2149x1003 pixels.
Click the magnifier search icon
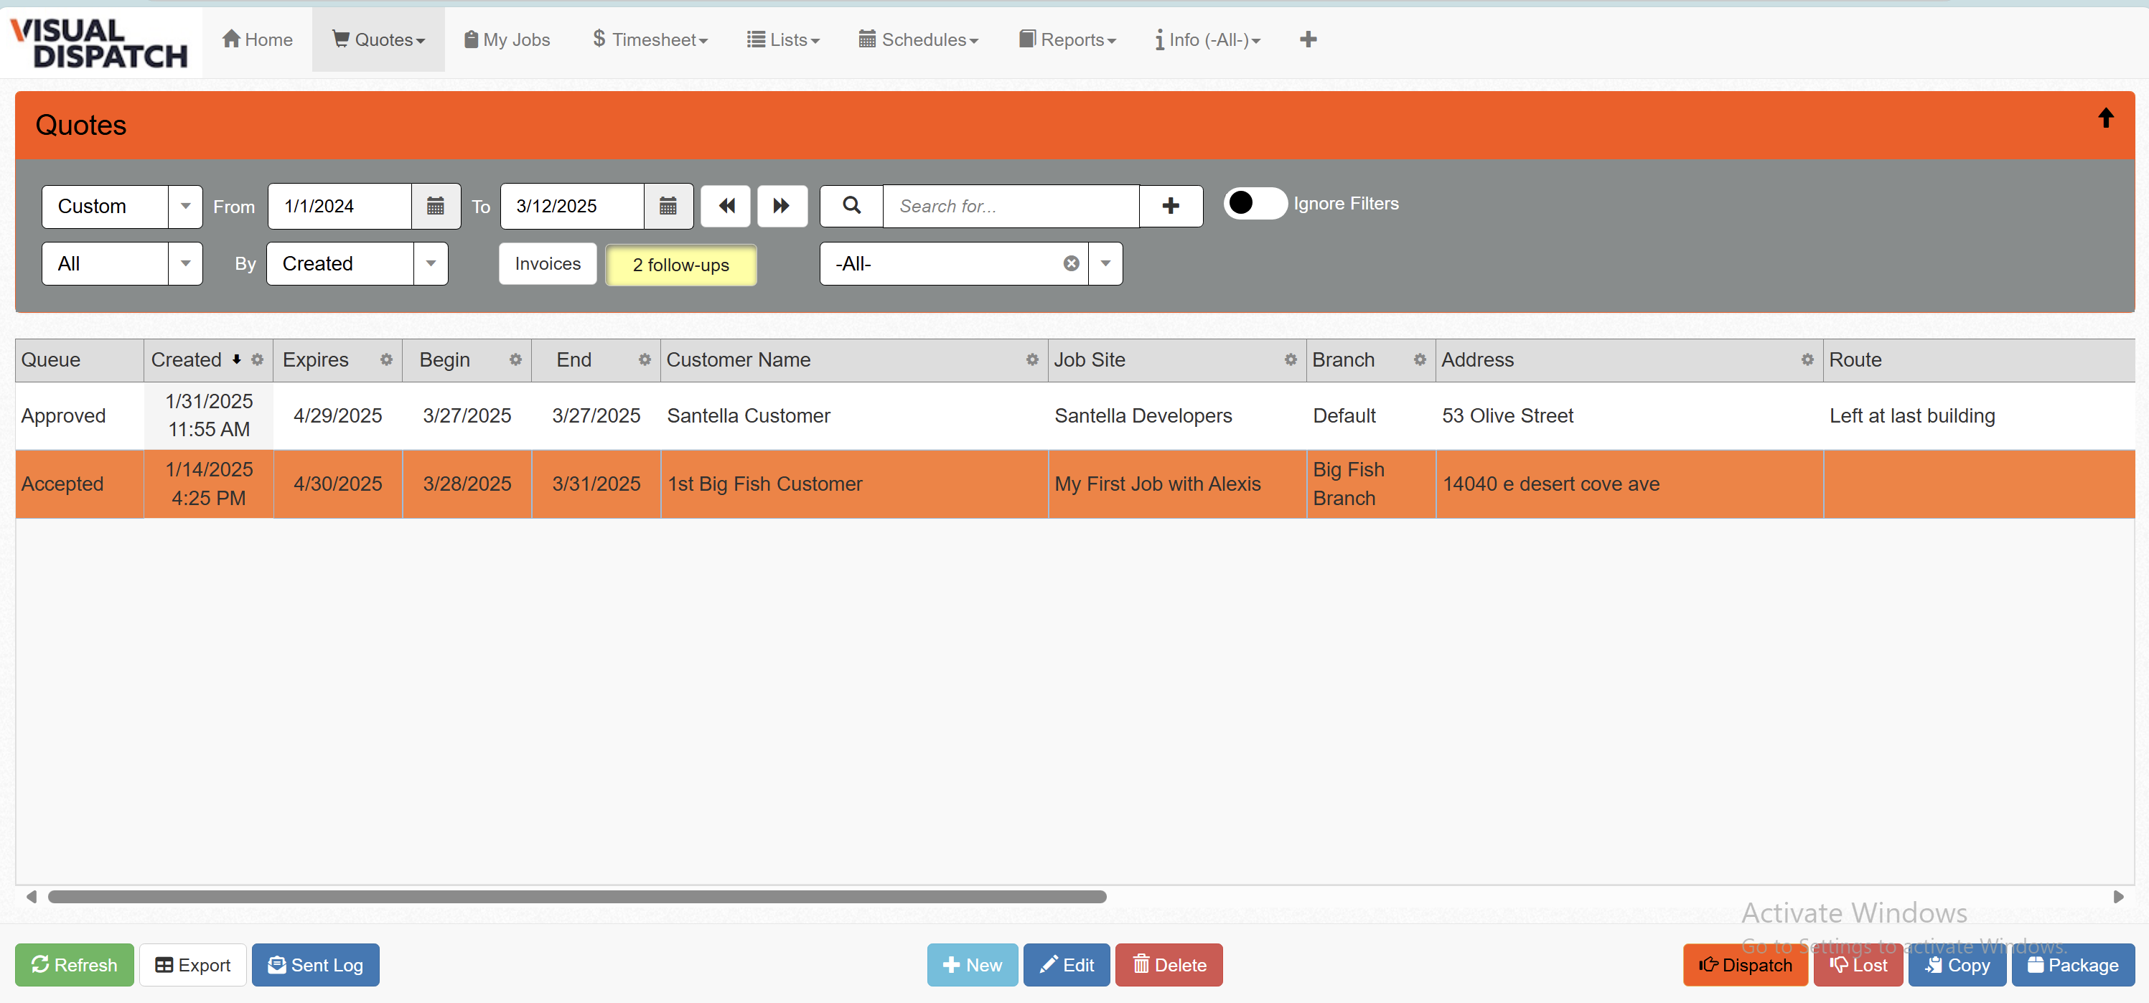tap(851, 206)
